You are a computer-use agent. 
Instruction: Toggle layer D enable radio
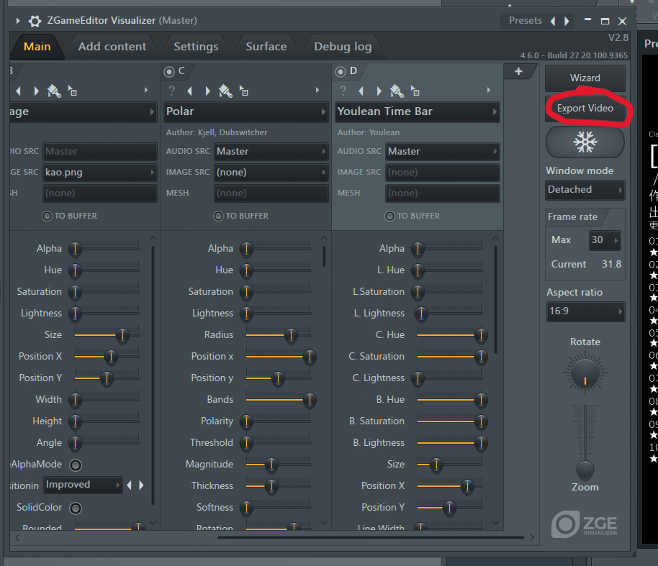[341, 72]
